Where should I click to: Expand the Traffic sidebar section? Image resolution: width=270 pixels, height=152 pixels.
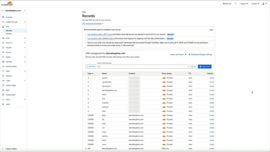click(25, 81)
